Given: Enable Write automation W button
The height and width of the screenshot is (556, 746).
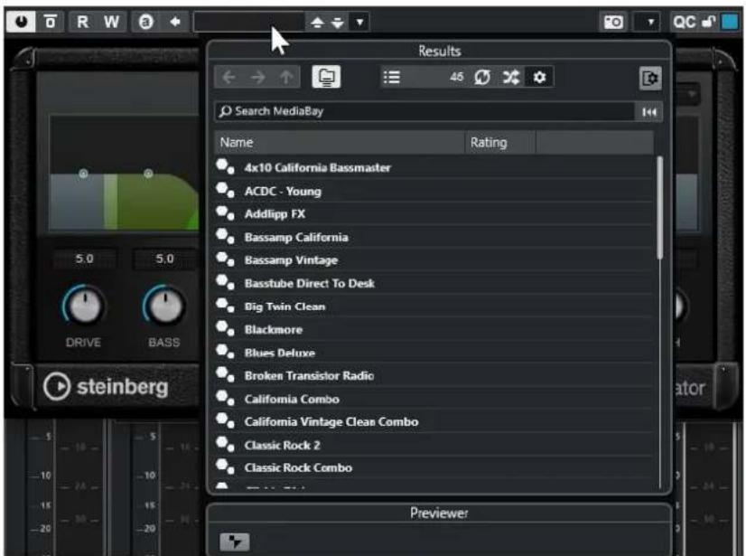Looking at the screenshot, I should point(112,22).
